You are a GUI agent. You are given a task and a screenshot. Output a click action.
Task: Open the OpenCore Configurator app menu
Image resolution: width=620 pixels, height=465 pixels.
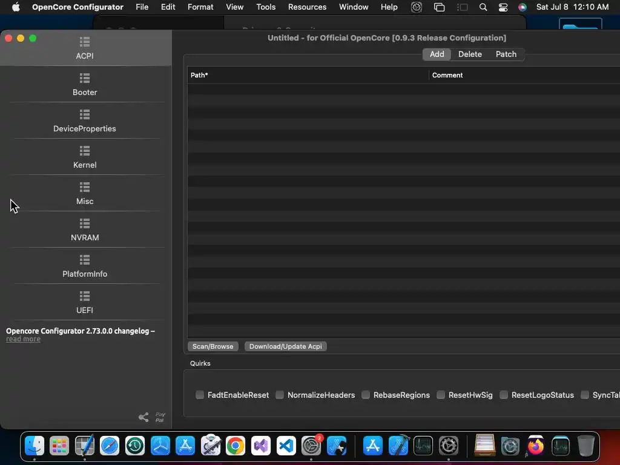tap(77, 7)
